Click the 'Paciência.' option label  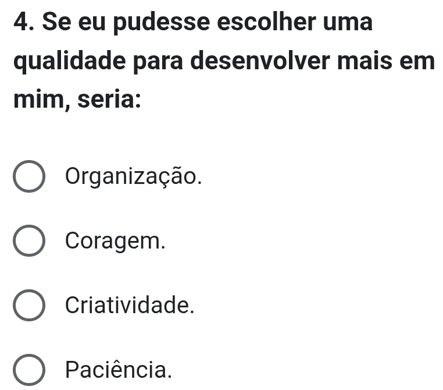[119, 369]
